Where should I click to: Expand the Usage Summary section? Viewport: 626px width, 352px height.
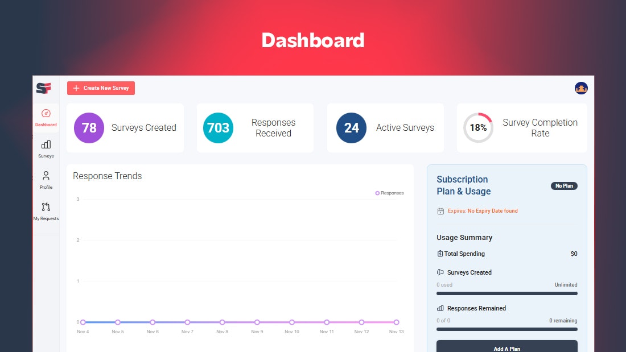pyautogui.click(x=464, y=238)
